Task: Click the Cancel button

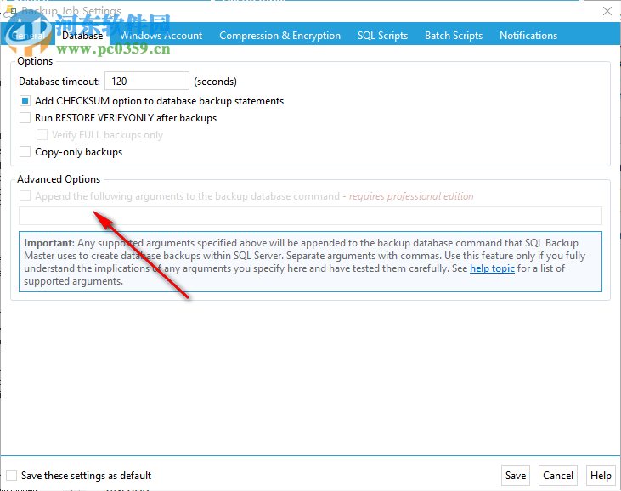Action: 557,475
